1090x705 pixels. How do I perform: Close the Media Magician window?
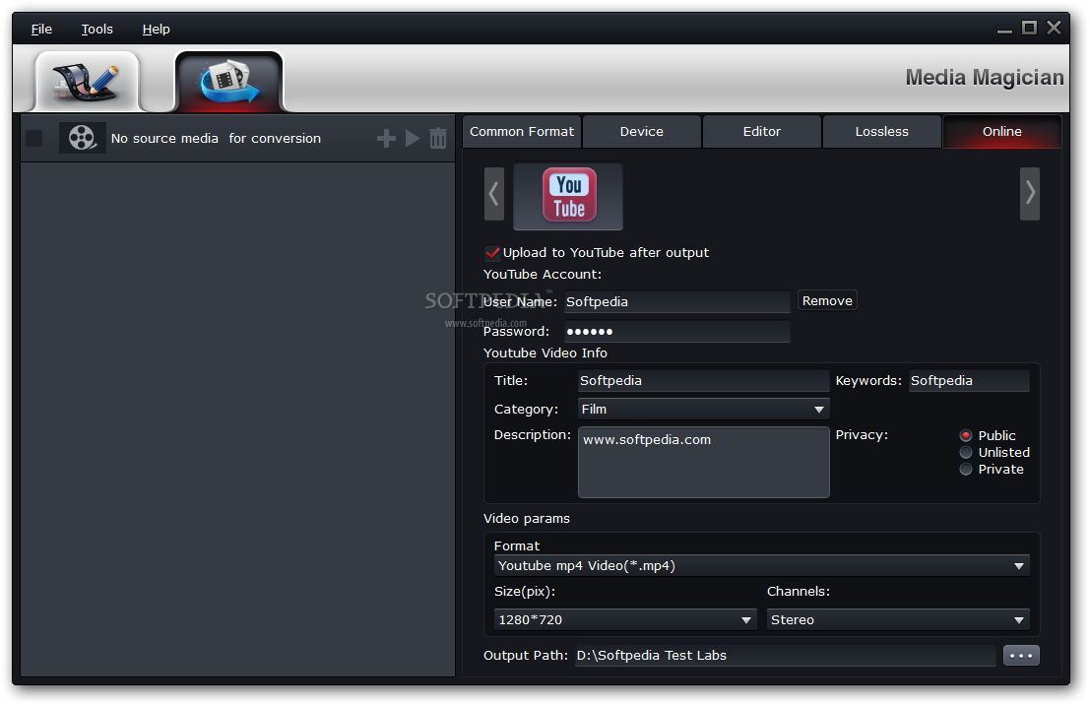coord(1054,28)
